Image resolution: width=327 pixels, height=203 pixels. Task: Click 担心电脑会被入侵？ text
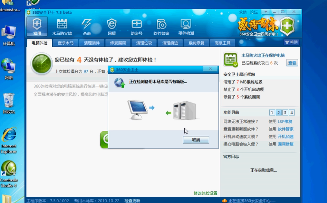click(x=241, y=144)
